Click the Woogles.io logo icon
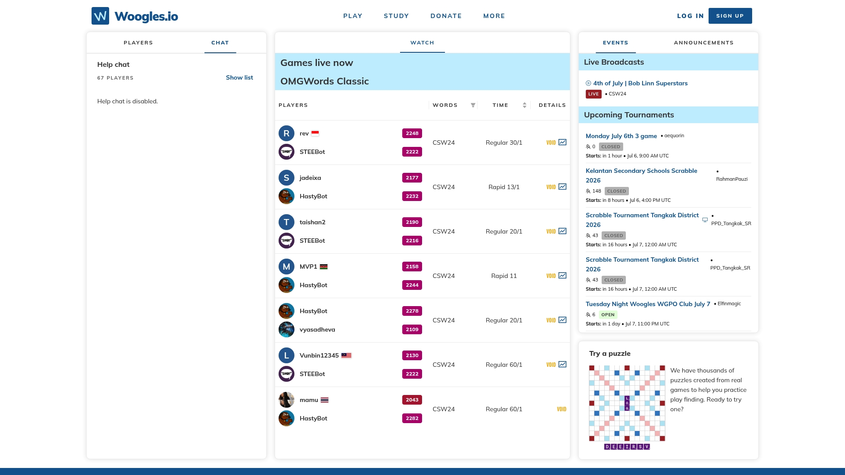Viewport: 845px width, 475px height. [x=100, y=16]
